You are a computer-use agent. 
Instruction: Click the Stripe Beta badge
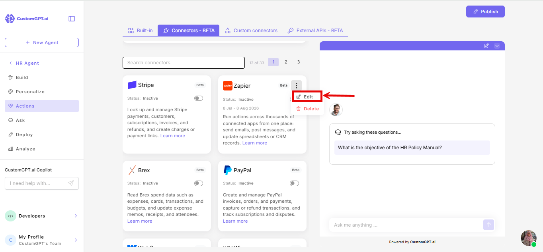click(x=200, y=85)
